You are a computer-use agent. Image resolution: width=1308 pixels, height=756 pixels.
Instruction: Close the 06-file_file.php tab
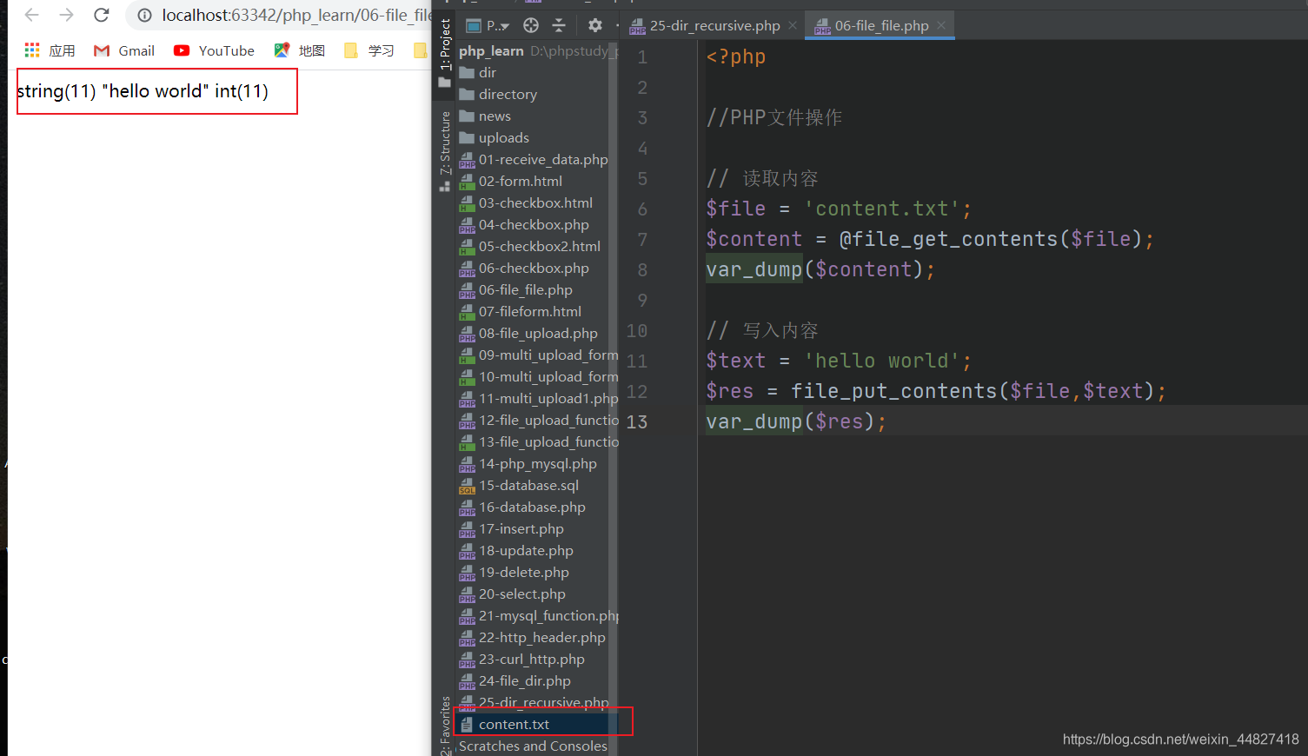pyautogui.click(x=941, y=25)
